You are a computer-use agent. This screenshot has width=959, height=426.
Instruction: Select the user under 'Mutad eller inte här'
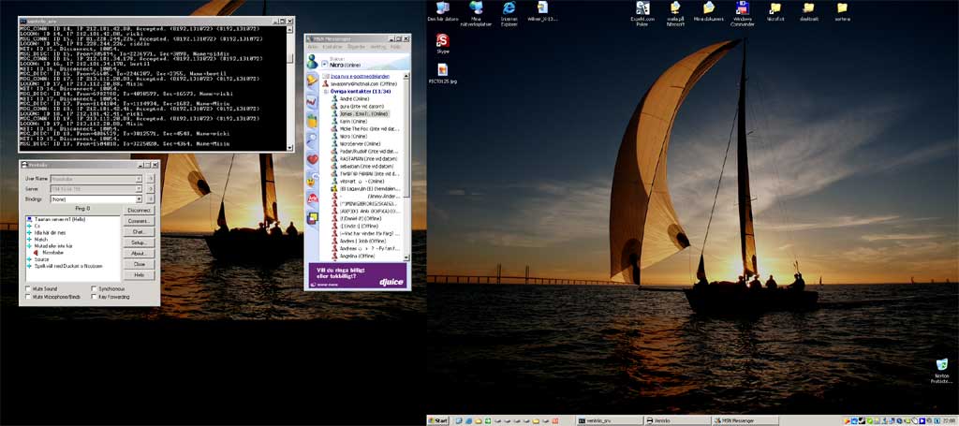pyautogui.click(x=52, y=253)
